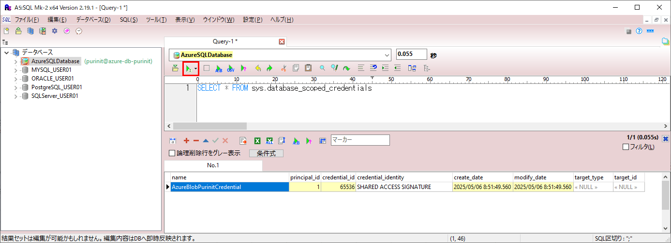
Task: Click the red minus delete row icon
Action: pyautogui.click(x=196, y=141)
